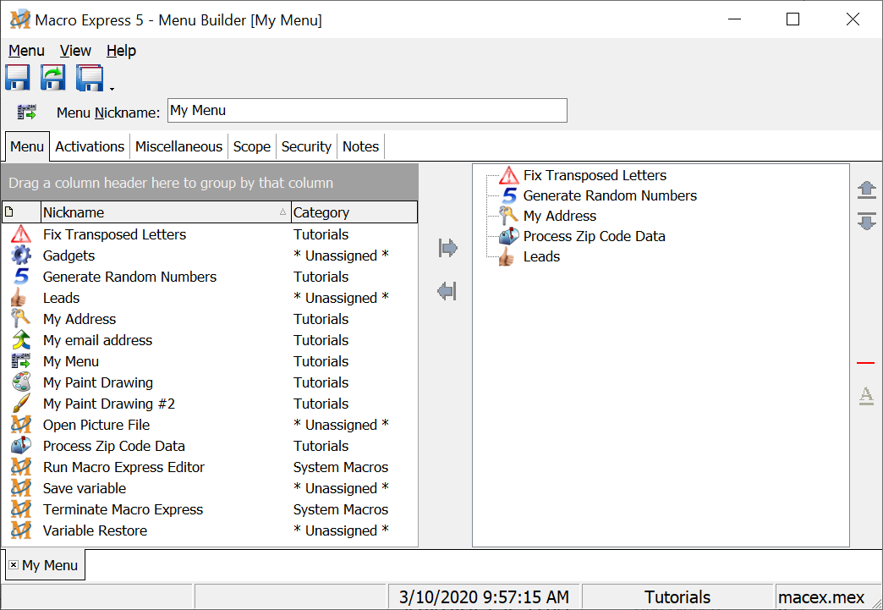Click the green arrow save-and-reload toolbar icon
The image size is (883, 610).
pyautogui.click(x=53, y=78)
